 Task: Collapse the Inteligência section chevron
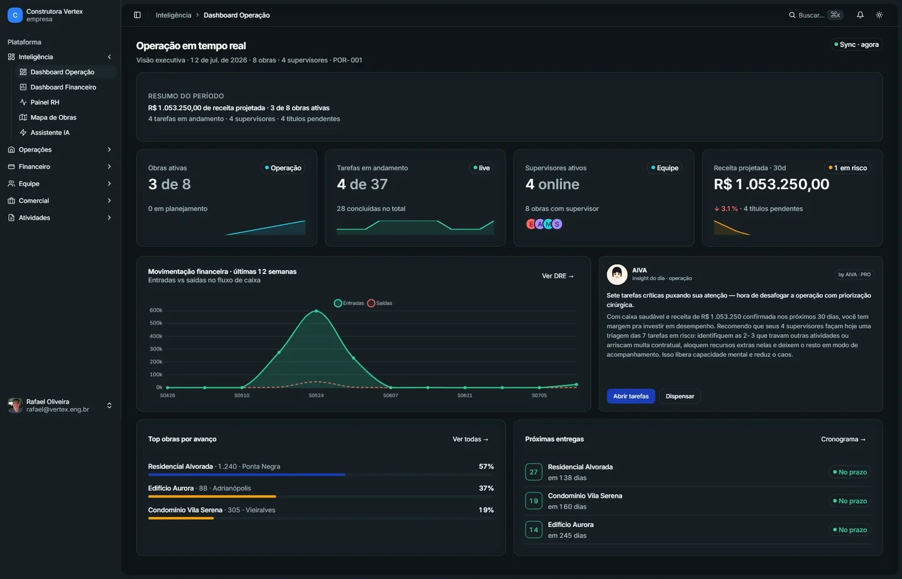(110, 57)
